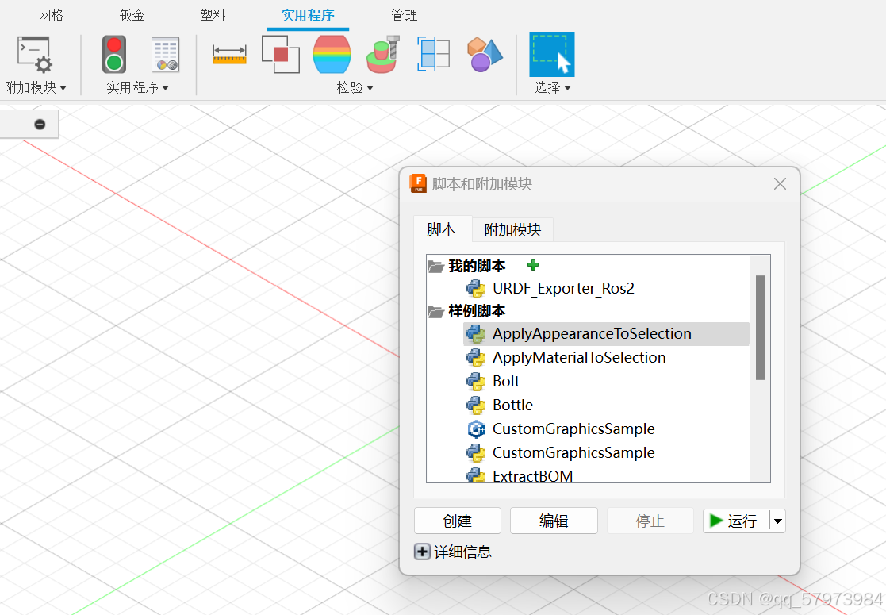Viewport: 886px width, 615px height.
Task: Click the 创建 button
Action: (457, 521)
